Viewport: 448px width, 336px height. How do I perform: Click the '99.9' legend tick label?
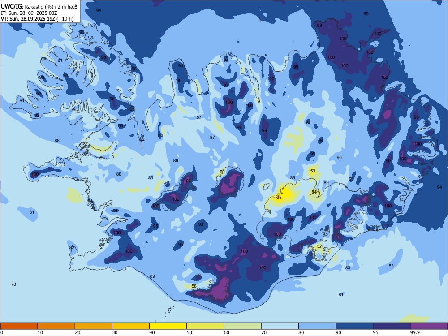pos(415,332)
